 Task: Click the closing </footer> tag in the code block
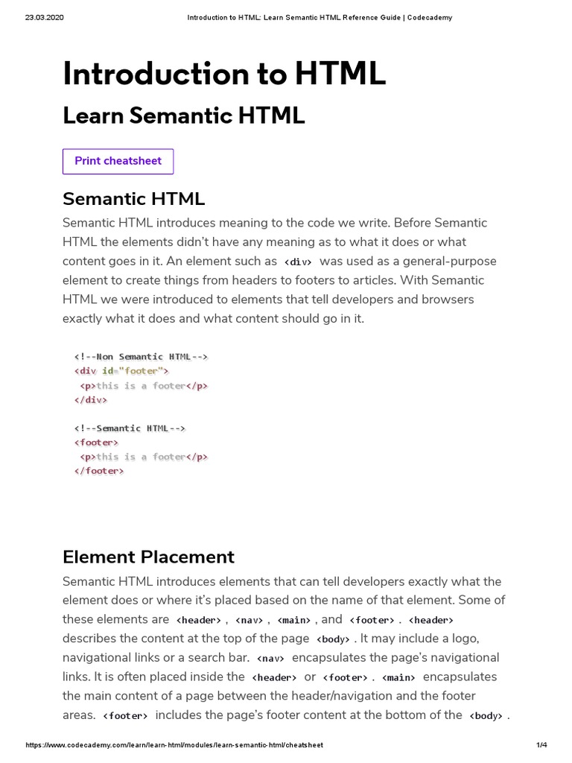click(x=99, y=471)
